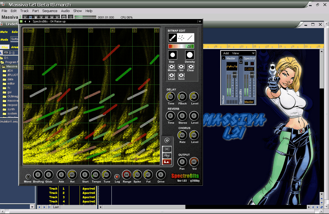Select the recpool folder in the file tree
The image size is (329, 214).
click(12, 105)
